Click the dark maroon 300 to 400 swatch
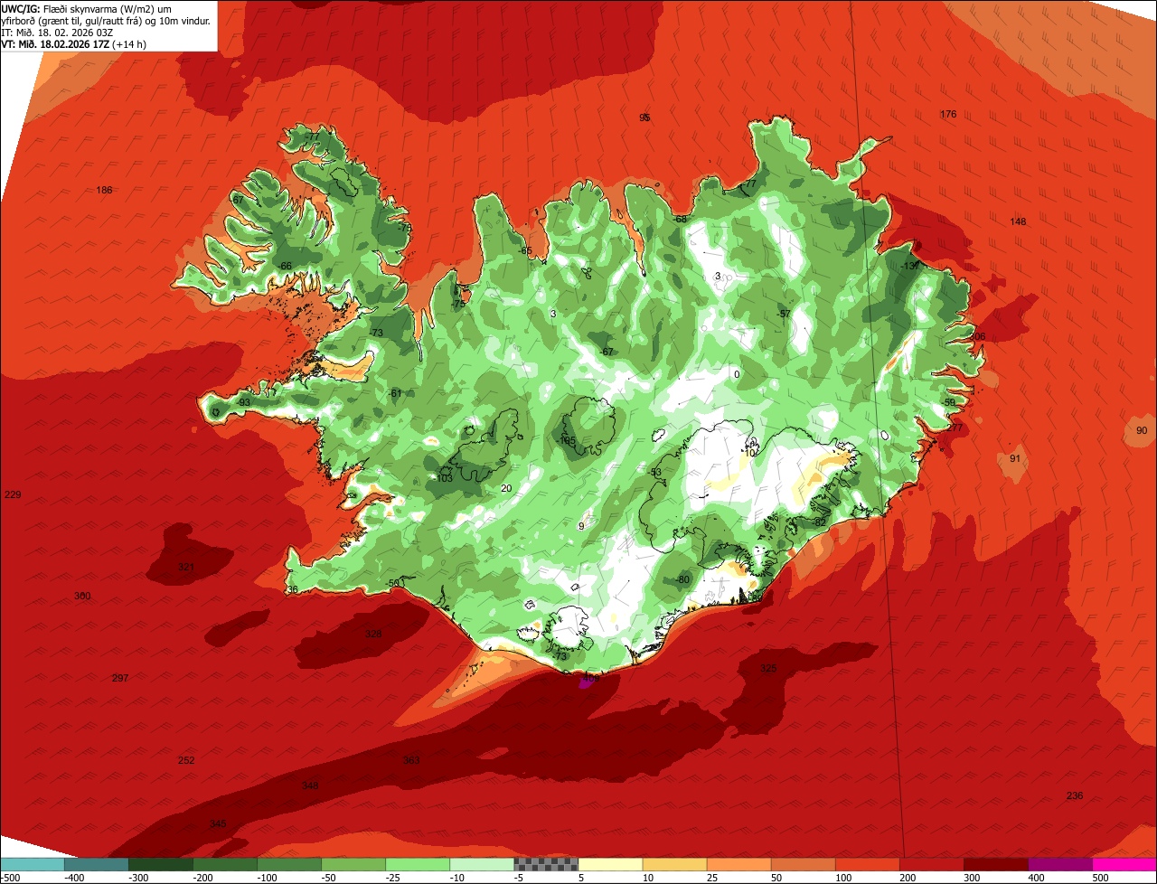This screenshot has height=884, width=1157. tap(995, 864)
